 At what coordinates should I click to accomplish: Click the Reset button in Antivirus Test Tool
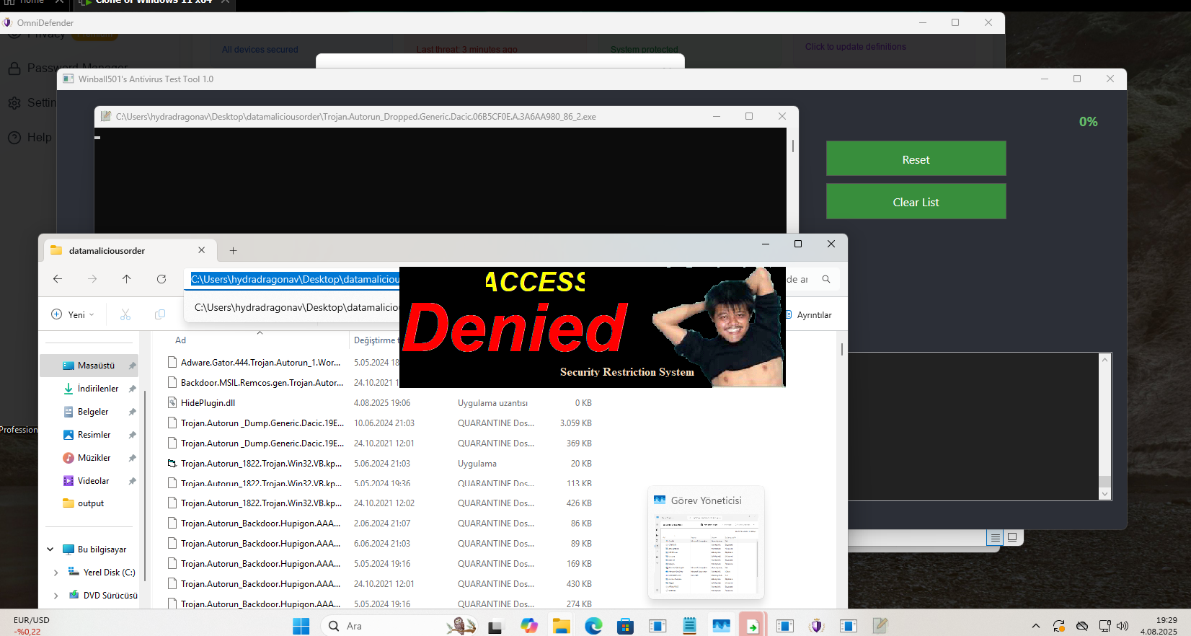pos(916,159)
